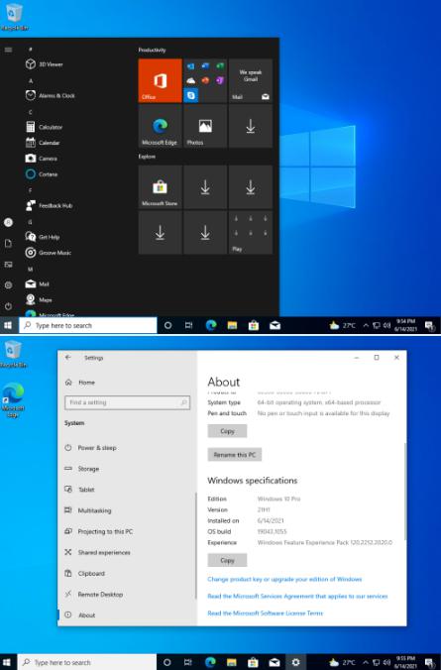Click the Settings sidebar scrollbar
Screen dimensions: 441x670
click(195, 546)
